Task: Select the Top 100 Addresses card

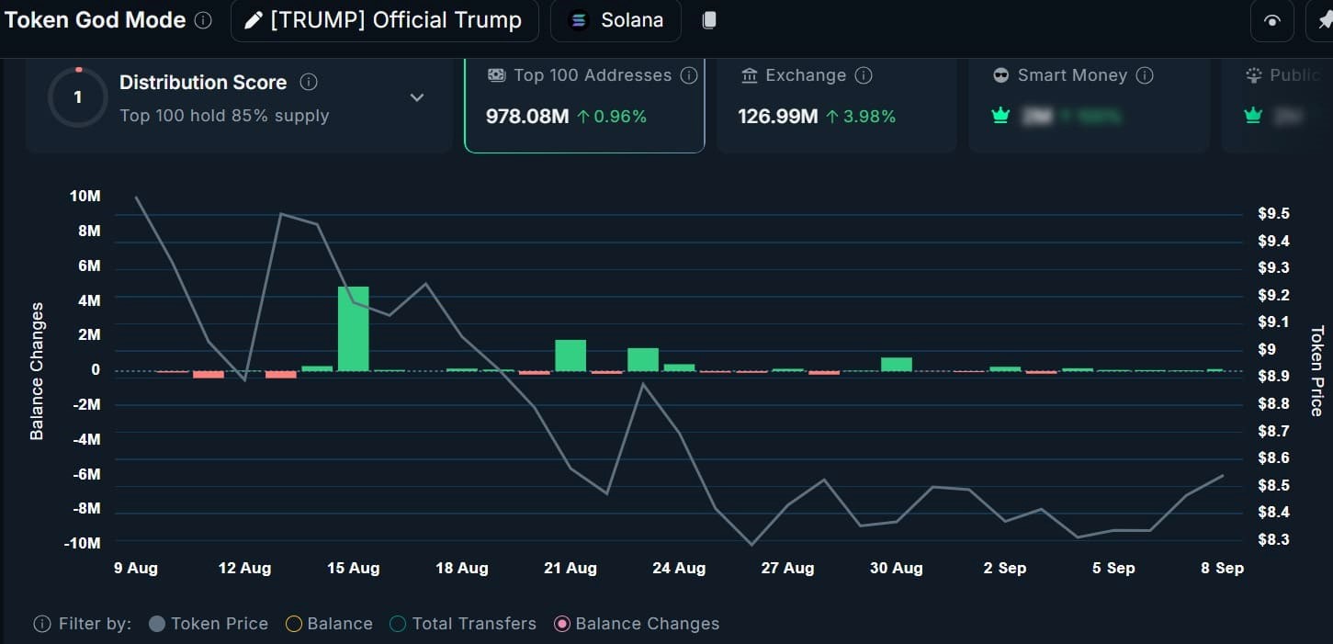Action: (584, 104)
